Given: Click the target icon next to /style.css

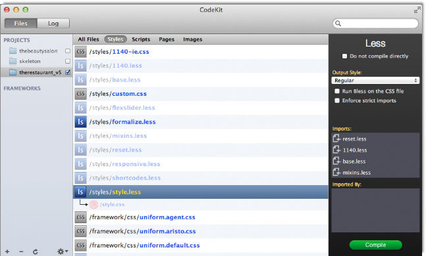Looking at the screenshot, I should tap(93, 205).
